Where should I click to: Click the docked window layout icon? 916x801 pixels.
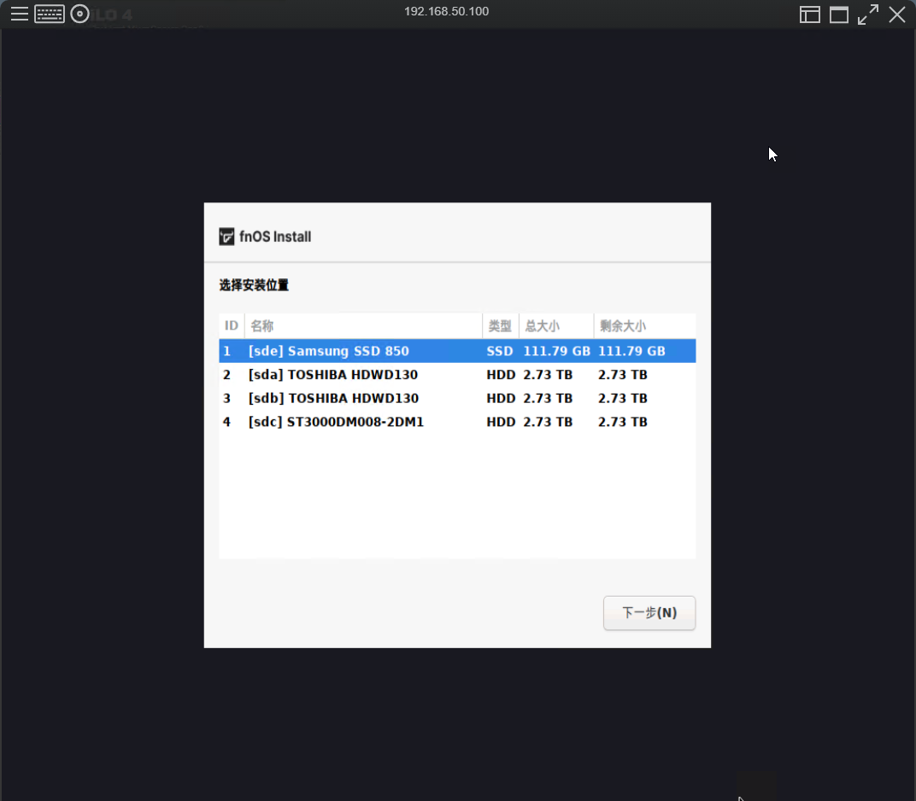810,15
